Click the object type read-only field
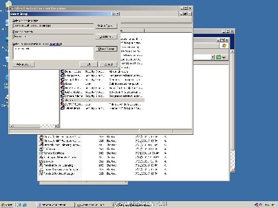The image size is (278, 208). click(53, 26)
